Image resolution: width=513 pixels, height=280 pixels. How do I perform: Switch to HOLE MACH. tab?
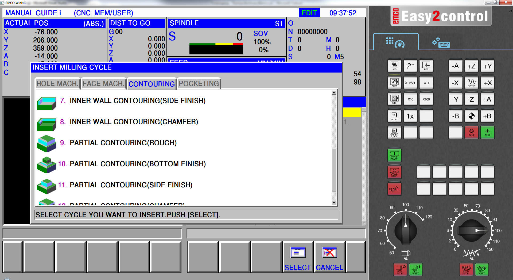tap(57, 83)
